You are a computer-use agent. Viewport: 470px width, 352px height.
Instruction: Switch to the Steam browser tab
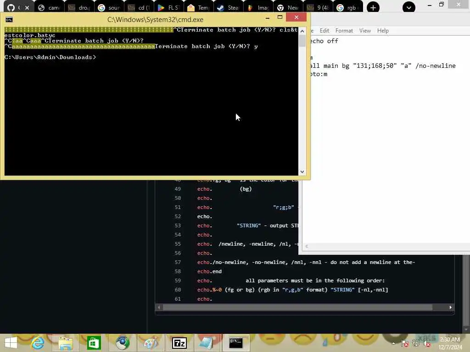228,7
